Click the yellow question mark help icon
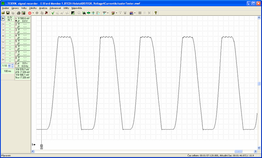262x158 pixels. (x=156, y=13)
